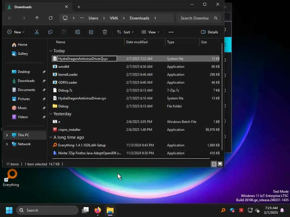The image size is (290, 217).
Task: Click the horizontal scrollbar of file list
Action: click(131, 159)
